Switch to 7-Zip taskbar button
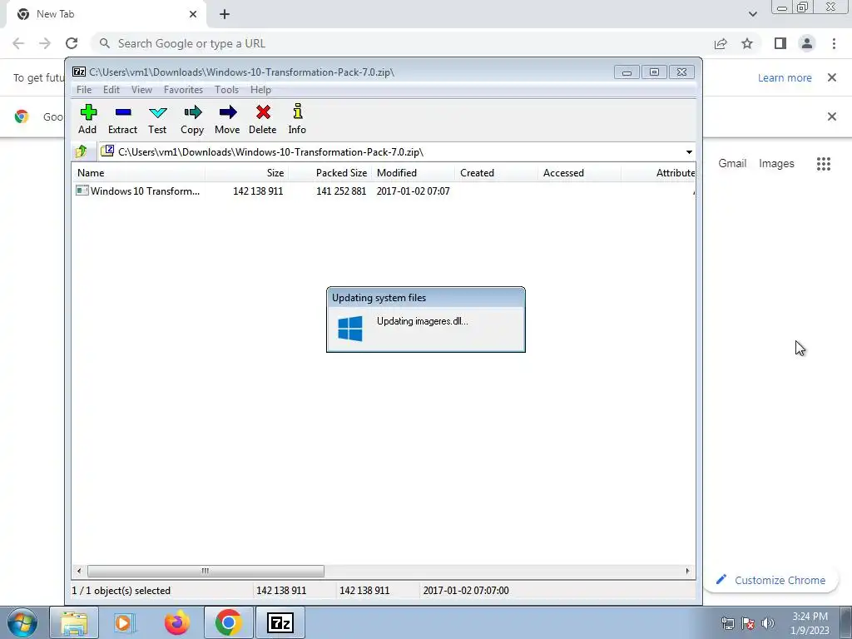 coord(280,622)
